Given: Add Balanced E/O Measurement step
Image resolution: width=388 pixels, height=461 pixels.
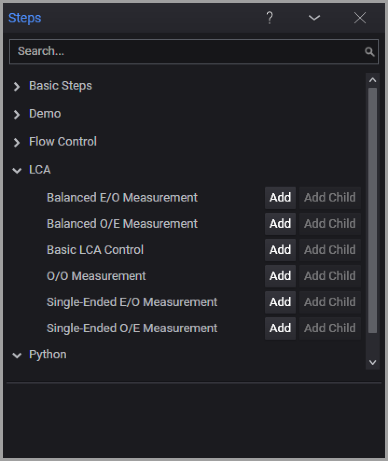Looking at the screenshot, I should pos(280,197).
